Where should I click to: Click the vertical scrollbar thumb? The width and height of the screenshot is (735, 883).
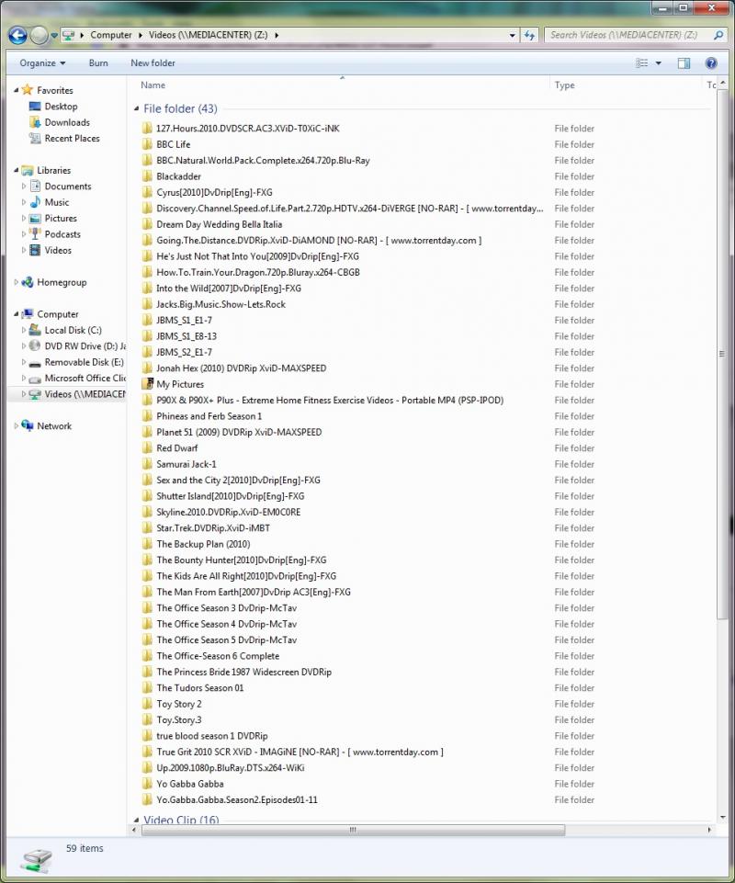tap(721, 354)
